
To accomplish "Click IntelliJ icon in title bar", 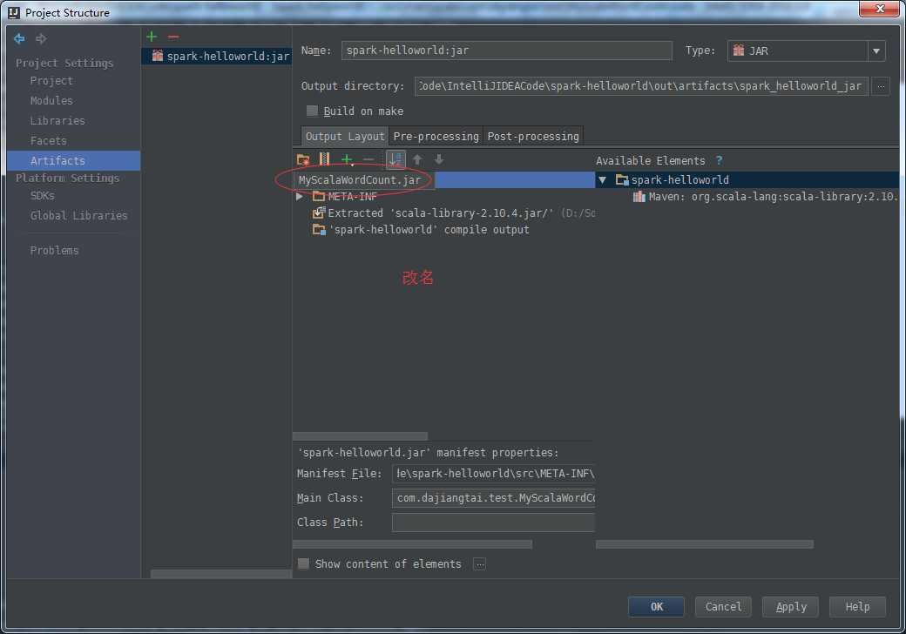I will click(14, 12).
